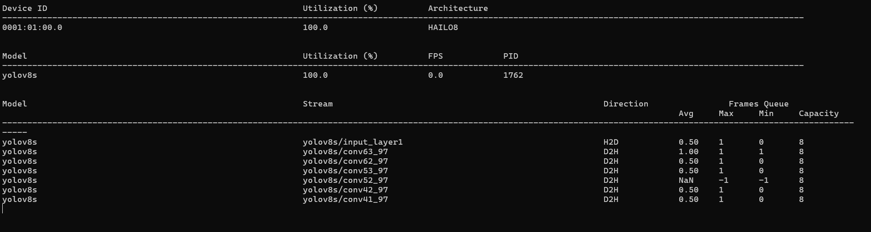Click the H2D direction value
The image size is (871, 232).
coord(611,142)
